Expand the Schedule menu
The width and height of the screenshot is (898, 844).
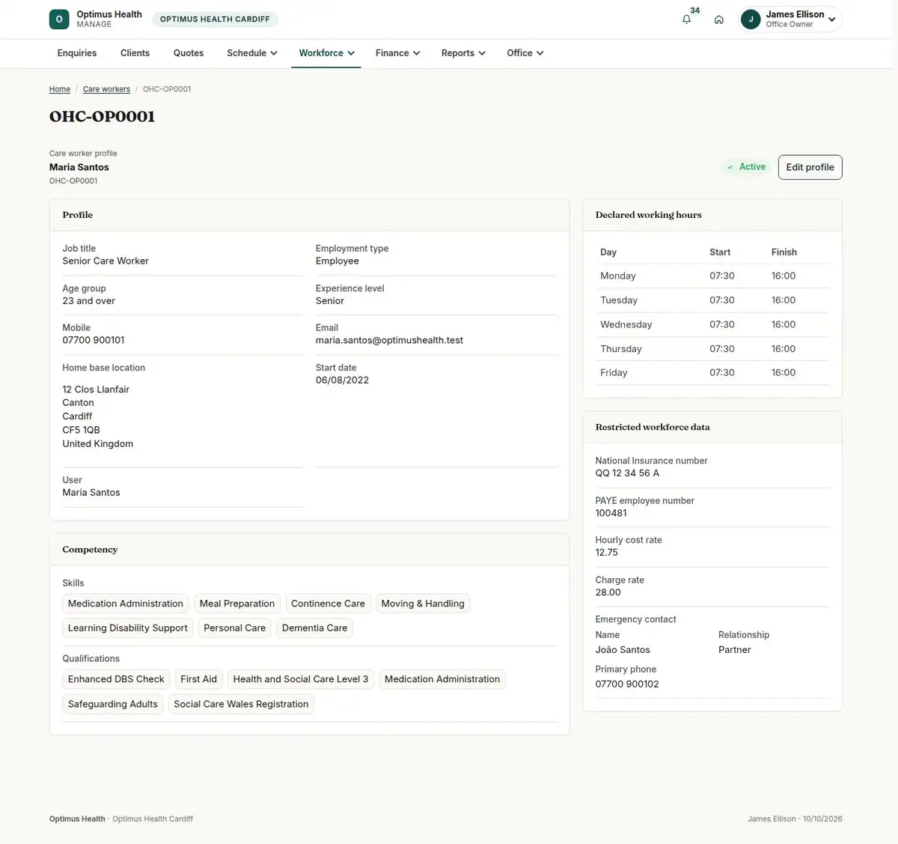pyautogui.click(x=252, y=53)
